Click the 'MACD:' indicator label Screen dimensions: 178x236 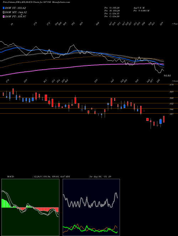(x=10, y=176)
